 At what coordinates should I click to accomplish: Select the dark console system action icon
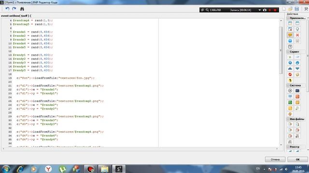[297, 91]
